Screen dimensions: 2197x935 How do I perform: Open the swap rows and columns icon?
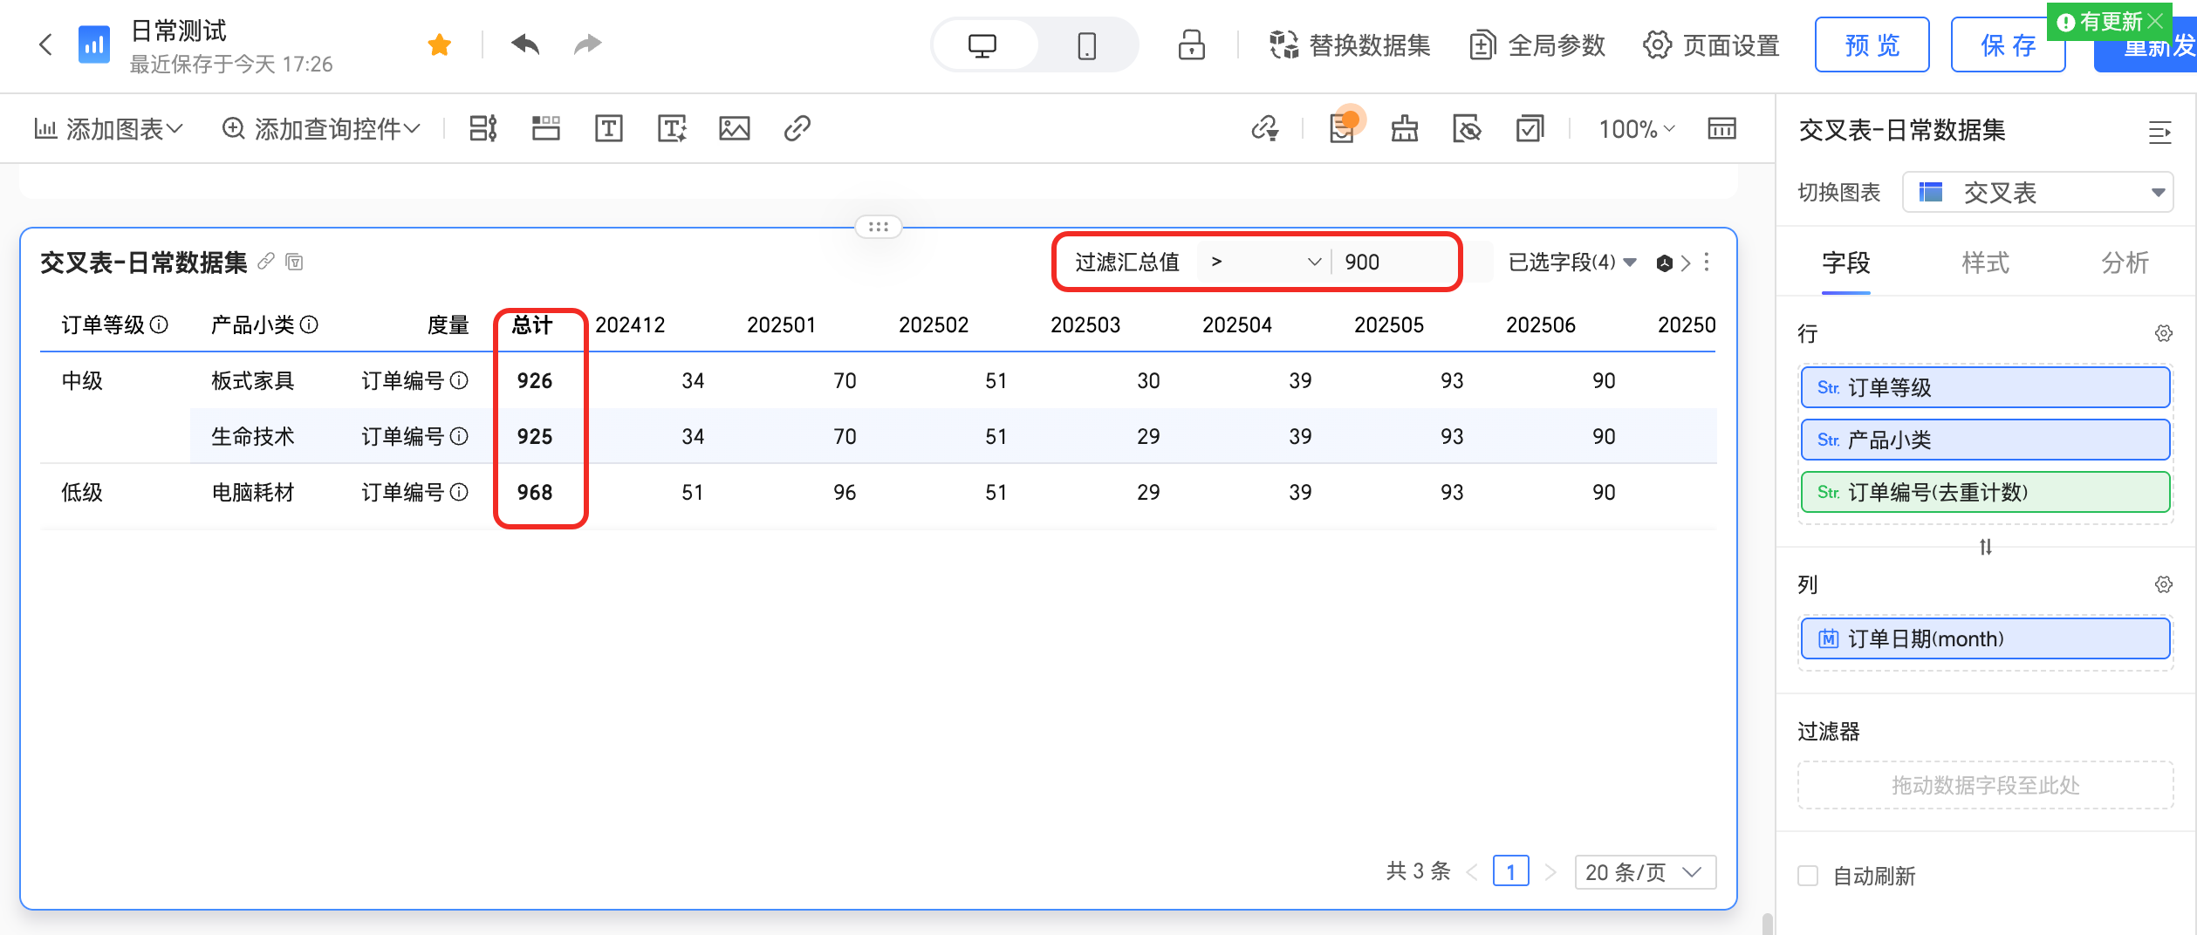(x=1985, y=547)
